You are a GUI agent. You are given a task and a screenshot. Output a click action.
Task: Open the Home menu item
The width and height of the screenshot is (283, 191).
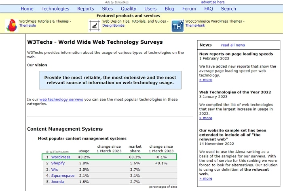pos(27,8)
